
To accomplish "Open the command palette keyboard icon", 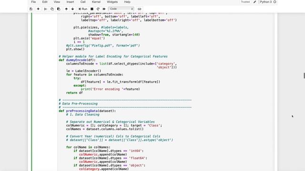I will [x=139, y=9].
